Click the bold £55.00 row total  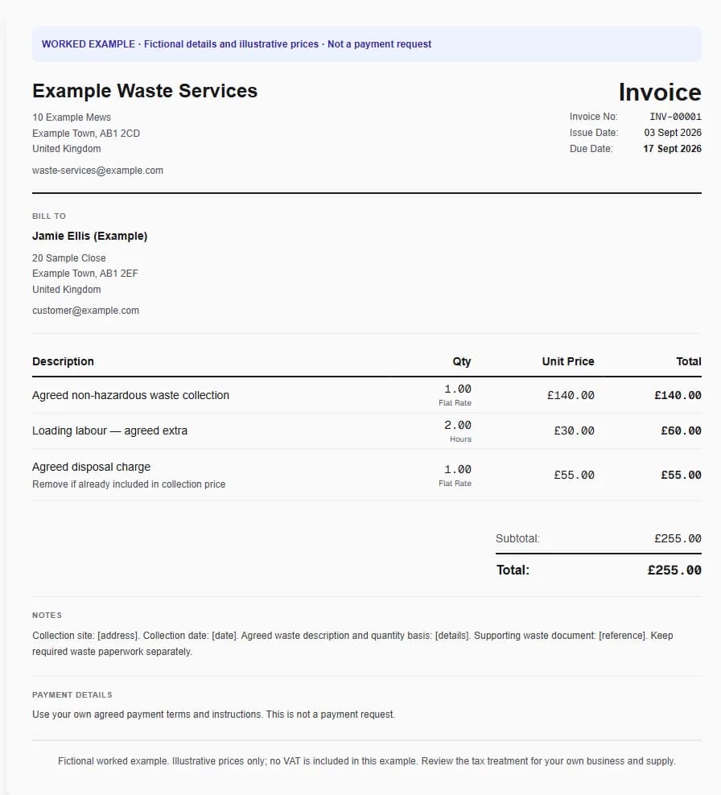point(681,475)
